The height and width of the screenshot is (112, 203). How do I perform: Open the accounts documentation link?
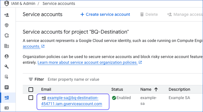[x=31, y=46]
